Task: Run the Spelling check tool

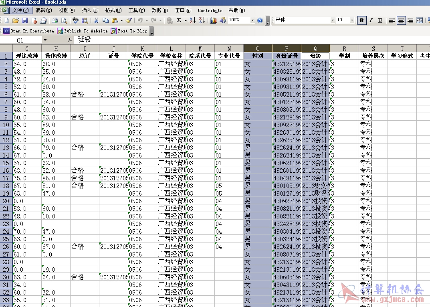Action: 75,20
